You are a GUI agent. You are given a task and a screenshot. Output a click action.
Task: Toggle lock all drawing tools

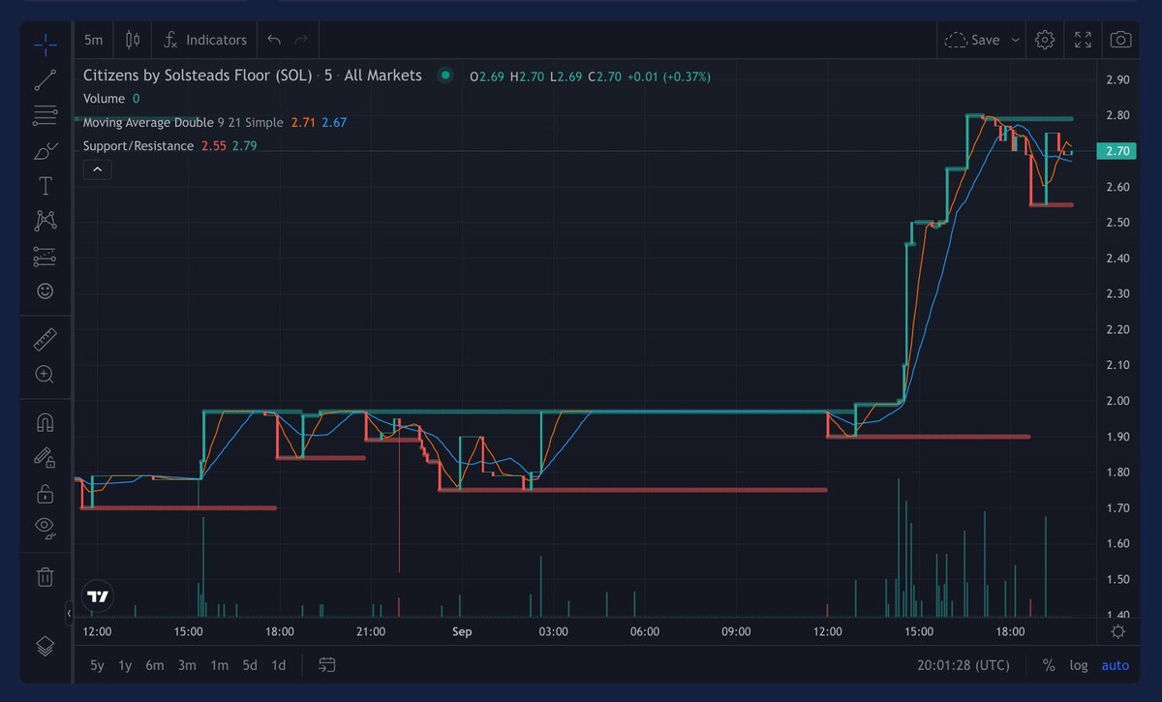[x=45, y=494]
